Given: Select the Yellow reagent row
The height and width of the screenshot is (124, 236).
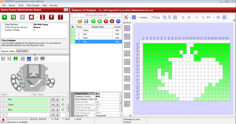Looking at the screenshot, I should point(96,30).
